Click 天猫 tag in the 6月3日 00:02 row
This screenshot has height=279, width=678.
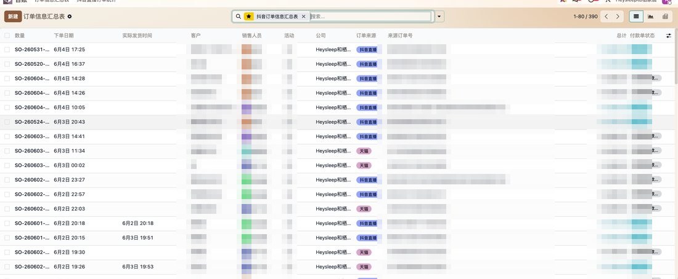point(364,165)
